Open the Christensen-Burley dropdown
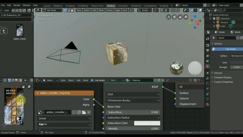243x137 pixels. [133, 100]
